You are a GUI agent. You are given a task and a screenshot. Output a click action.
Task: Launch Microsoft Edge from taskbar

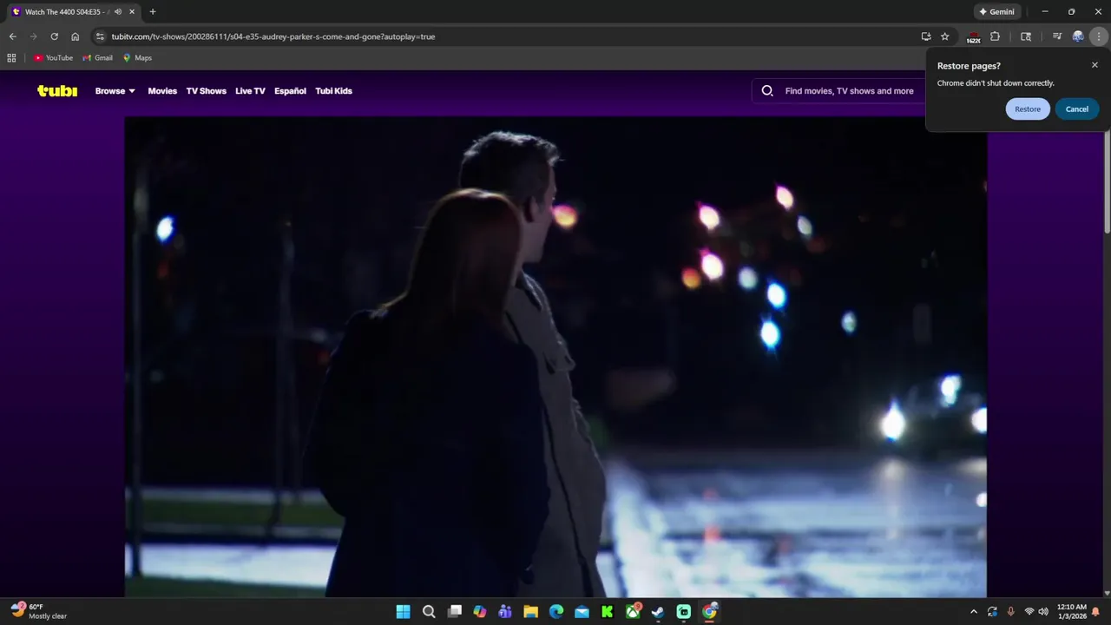pos(556,612)
